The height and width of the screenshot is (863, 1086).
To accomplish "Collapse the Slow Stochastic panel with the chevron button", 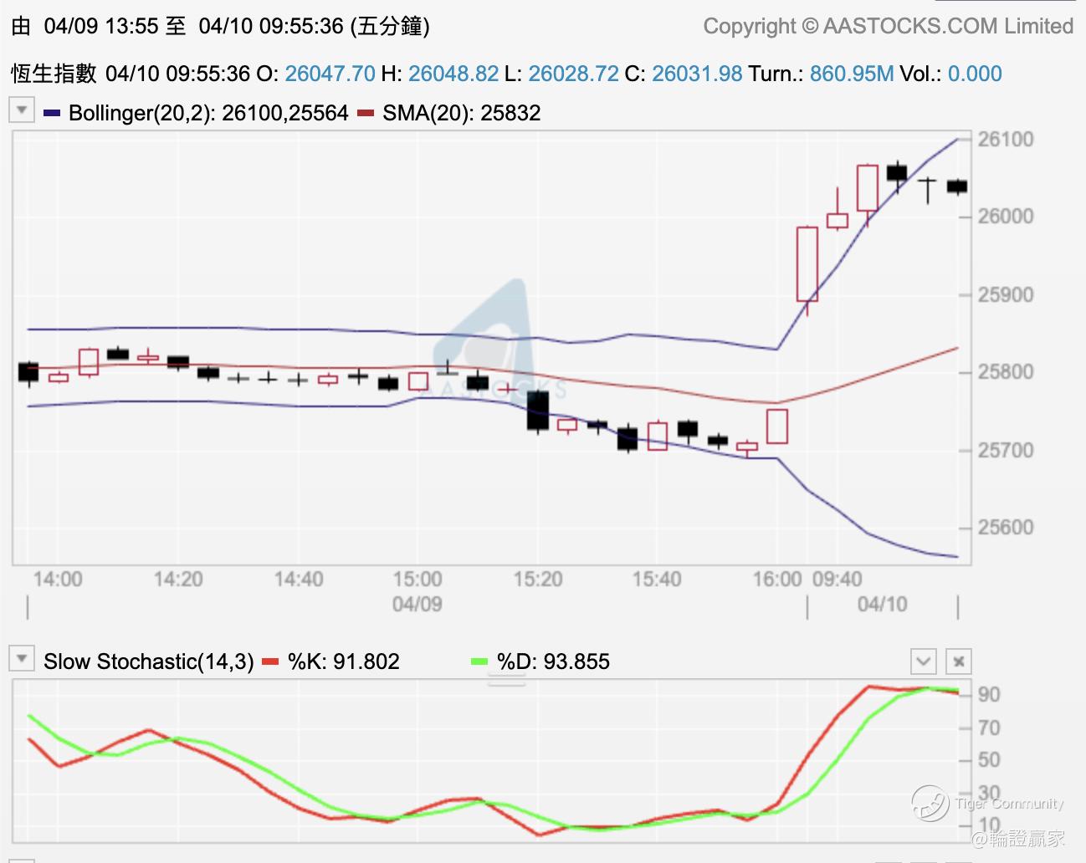I will tap(923, 661).
